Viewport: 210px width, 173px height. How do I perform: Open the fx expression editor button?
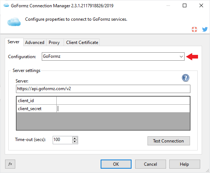10,164
